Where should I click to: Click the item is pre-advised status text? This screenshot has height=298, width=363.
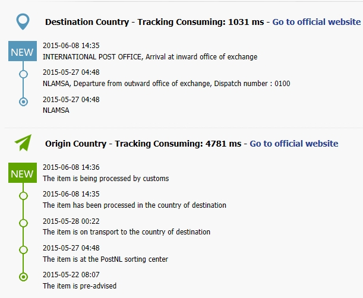coord(80,286)
